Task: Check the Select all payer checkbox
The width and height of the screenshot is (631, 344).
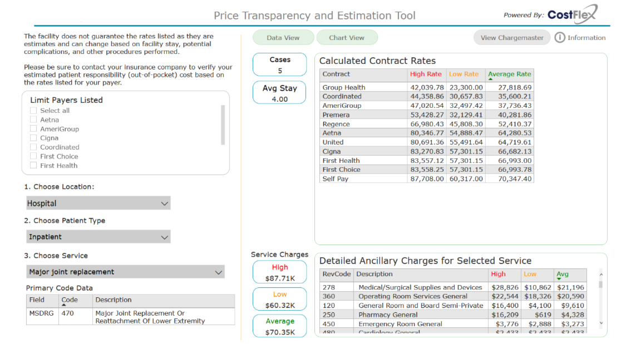Action: (33, 111)
